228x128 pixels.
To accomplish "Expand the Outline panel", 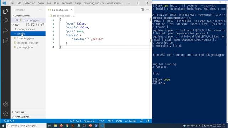I will coord(28,112).
